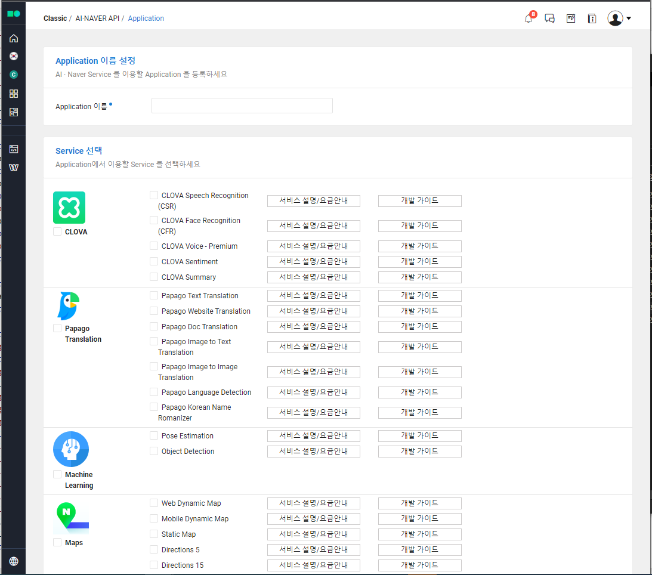This screenshot has width=652, height=575.
Task: Click the Machine Learning head logo
Action: [71, 449]
